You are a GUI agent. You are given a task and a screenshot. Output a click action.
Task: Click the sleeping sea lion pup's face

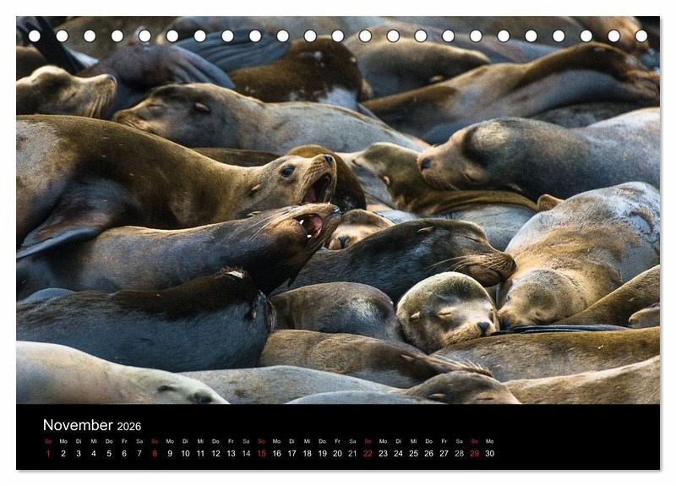[x=448, y=313]
